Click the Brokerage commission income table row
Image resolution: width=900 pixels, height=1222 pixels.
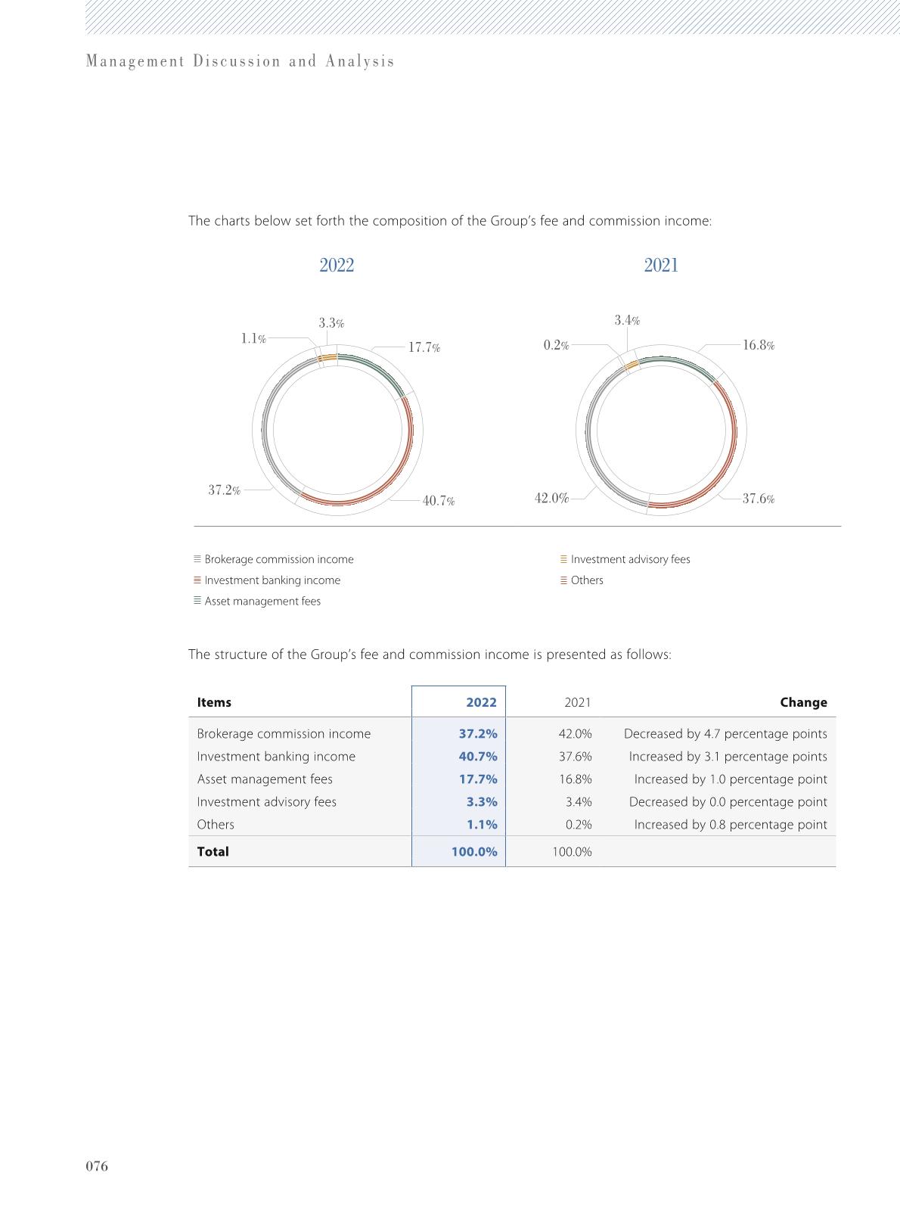[512, 734]
